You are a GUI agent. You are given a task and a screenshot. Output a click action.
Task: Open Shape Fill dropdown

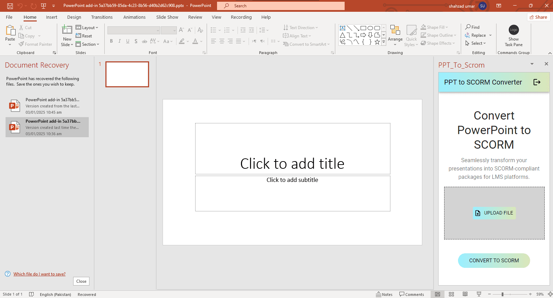pyautogui.click(x=434, y=27)
